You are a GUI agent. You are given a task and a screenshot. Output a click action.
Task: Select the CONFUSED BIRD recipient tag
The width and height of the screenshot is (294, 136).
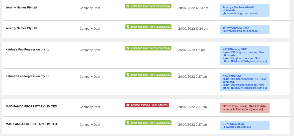coord(244,125)
